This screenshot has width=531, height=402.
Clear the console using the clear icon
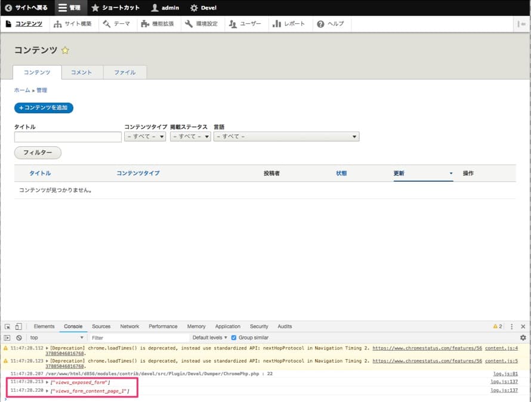tap(18, 337)
